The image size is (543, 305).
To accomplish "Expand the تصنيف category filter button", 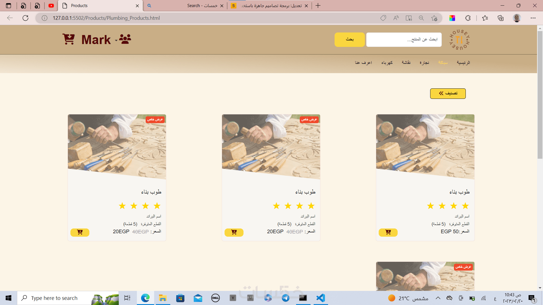I will pos(448,93).
